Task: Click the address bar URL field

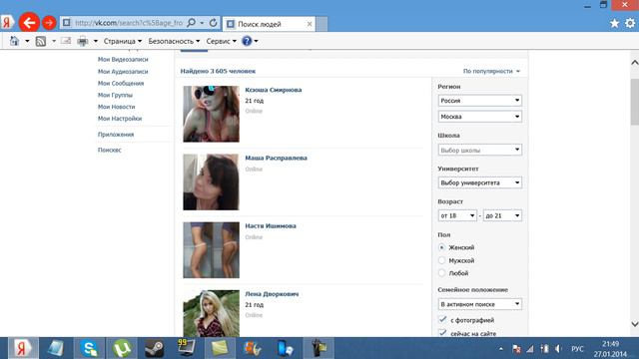Action: pos(129,23)
